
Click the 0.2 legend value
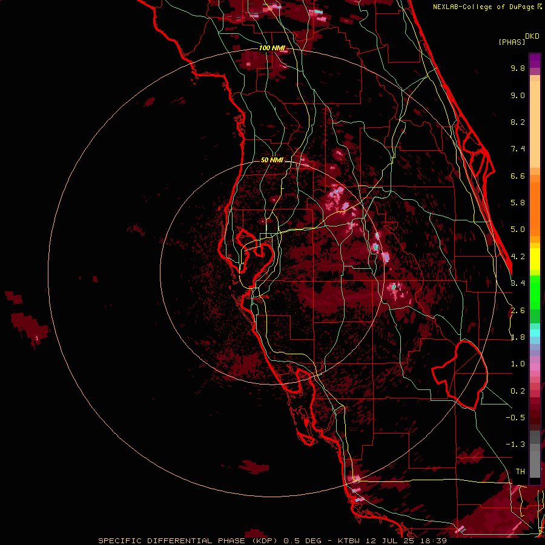[518, 391]
